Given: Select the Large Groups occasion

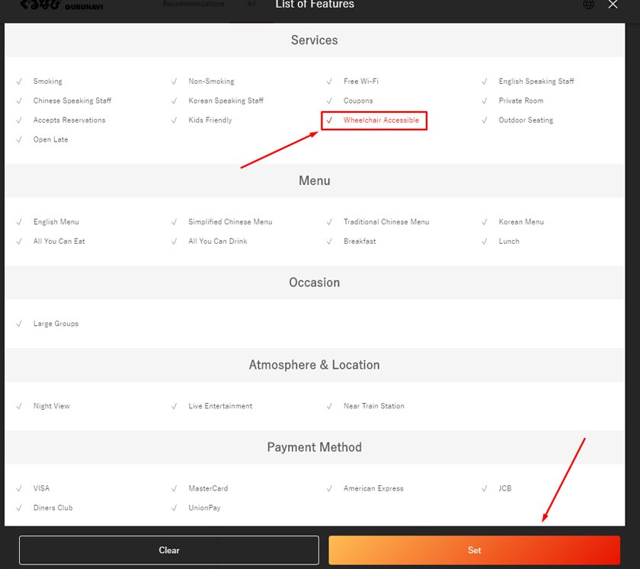Looking at the screenshot, I should tap(47, 324).
